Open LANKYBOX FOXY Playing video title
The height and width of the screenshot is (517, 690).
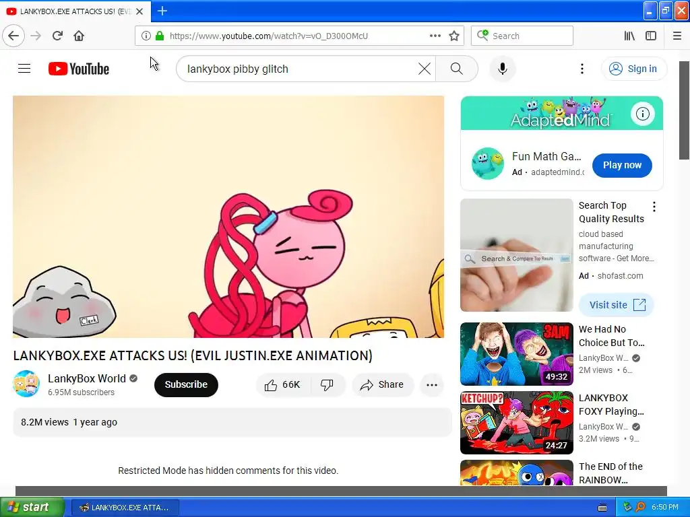[611, 405]
